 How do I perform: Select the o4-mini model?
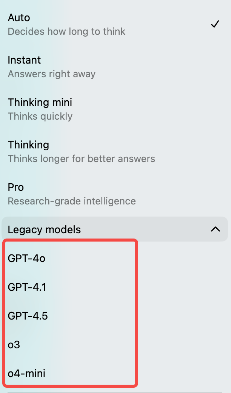pos(26,374)
